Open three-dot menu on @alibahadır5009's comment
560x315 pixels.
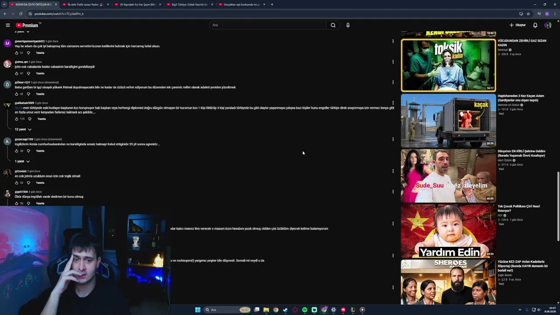point(393,103)
